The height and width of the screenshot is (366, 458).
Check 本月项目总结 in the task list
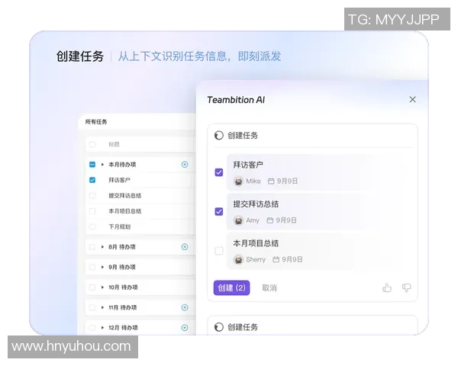(x=92, y=211)
